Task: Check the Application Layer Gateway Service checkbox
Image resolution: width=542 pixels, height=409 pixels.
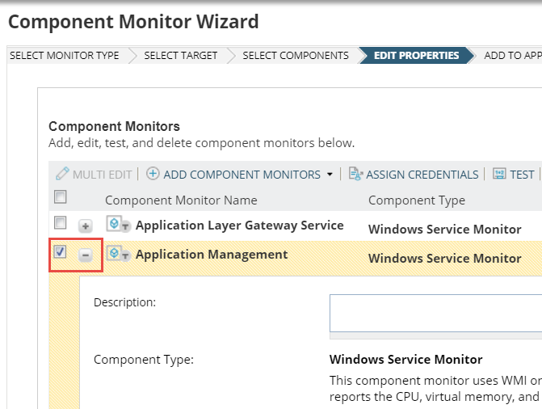Action: pyautogui.click(x=60, y=224)
